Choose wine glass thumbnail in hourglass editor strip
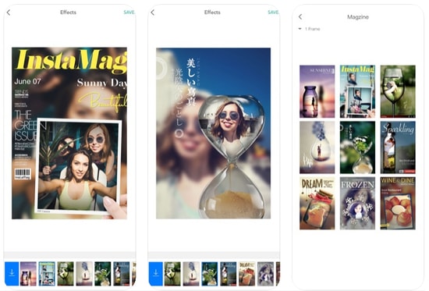The height and width of the screenshot is (291, 429). [172, 274]
